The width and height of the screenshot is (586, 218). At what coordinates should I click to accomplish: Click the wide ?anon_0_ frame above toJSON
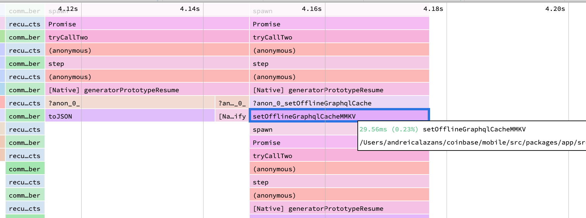(130, 102)
